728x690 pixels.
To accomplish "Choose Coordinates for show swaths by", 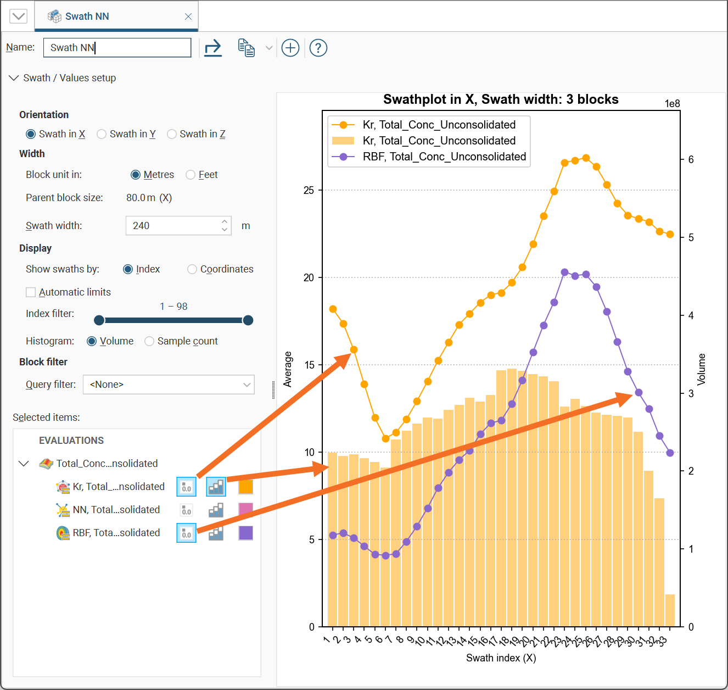I will tap(192, 269).
